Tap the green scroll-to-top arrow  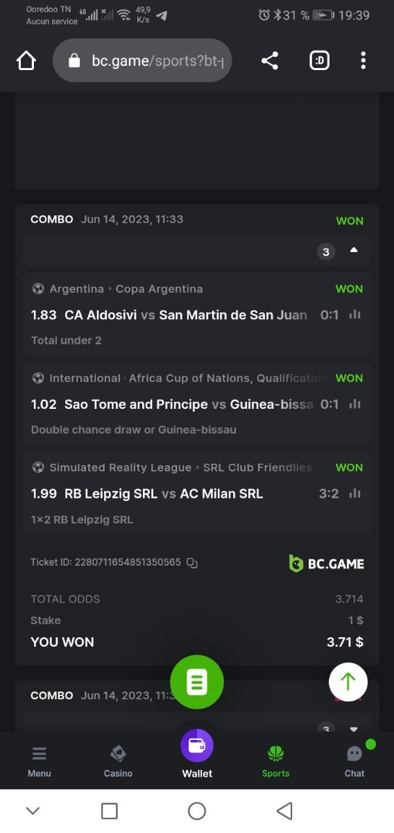tap(348, 681)
